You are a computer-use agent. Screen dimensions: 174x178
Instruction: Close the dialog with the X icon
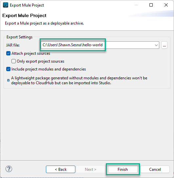click(x=166, y=5)
